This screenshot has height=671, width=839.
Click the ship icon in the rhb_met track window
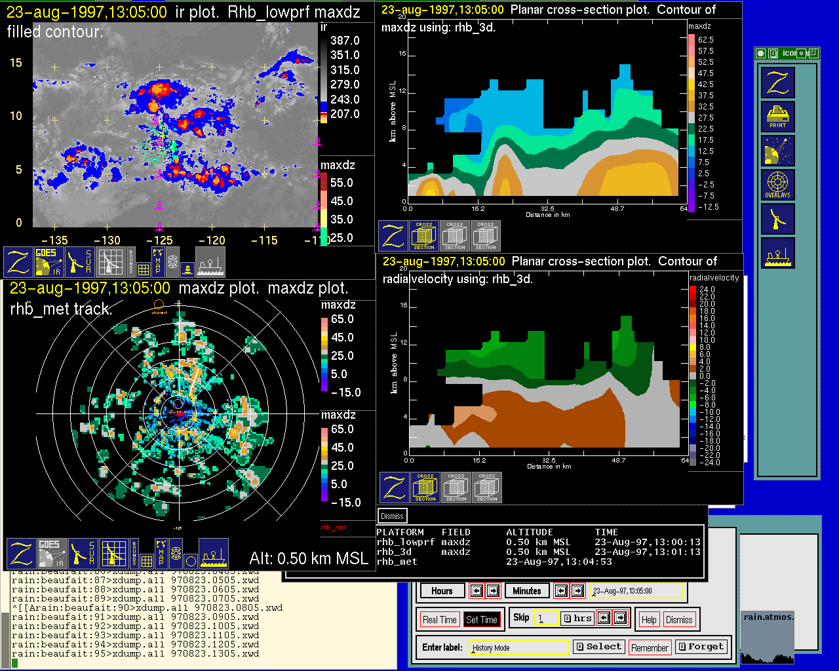(x=213, y=553)
